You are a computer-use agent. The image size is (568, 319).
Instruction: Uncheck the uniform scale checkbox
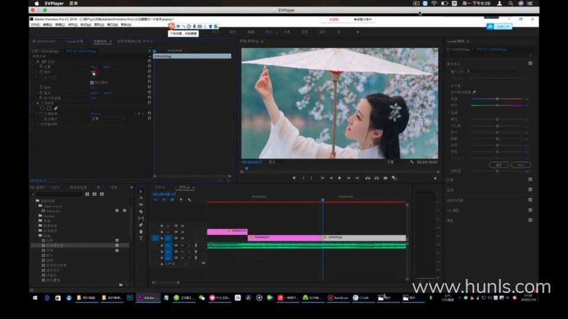click(x=91, y=82)
